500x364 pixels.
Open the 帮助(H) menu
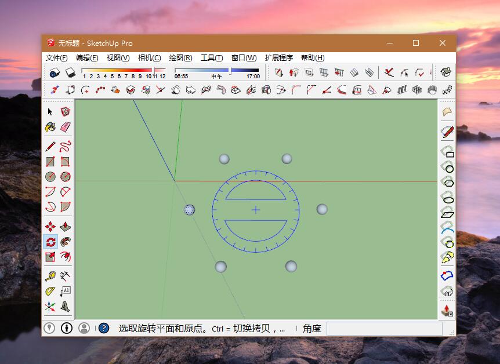[x=313, y=58]
